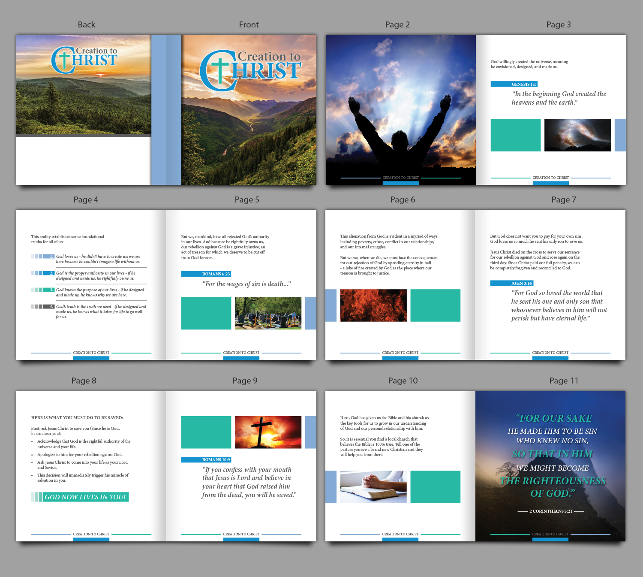
Task: Click the cross sunset photo on Page 9
Action: 268,432
